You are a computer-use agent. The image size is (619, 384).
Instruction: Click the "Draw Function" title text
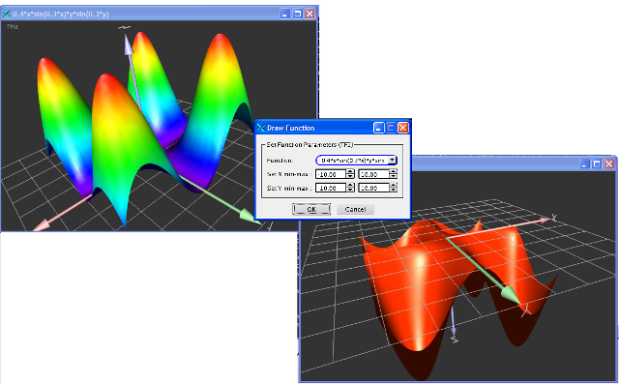pos(290,128)
